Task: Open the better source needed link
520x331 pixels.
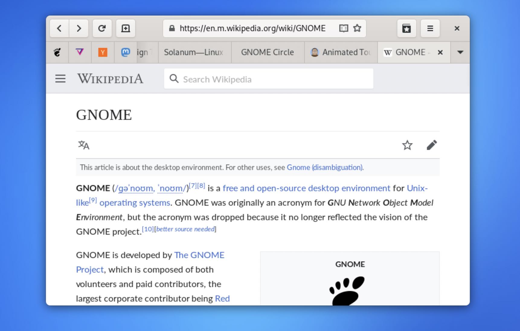Action: point(185,229)
